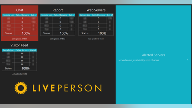Click the Chat failed servers value 1
The width and height of the screenshot is (192, 108).
pos(22,18)
